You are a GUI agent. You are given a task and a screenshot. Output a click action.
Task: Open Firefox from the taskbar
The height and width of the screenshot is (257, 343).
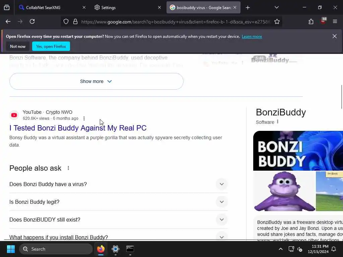[101, 249]
